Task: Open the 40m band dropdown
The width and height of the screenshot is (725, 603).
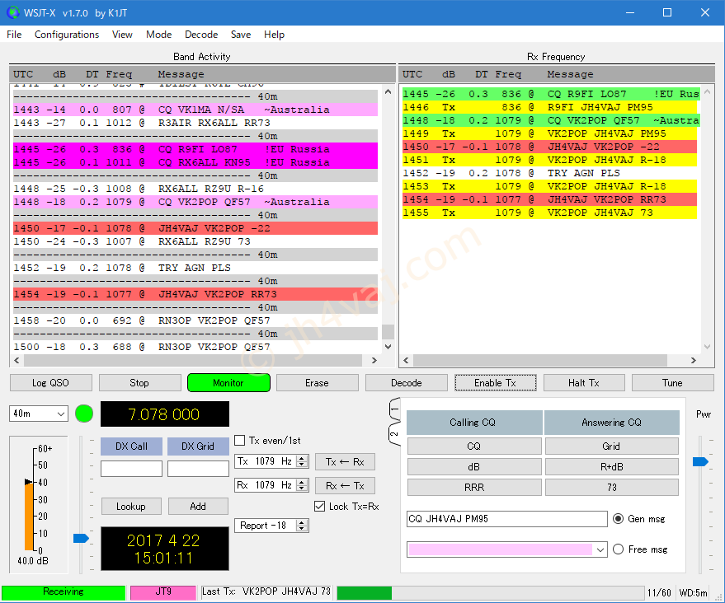Action: coord(39,414)
